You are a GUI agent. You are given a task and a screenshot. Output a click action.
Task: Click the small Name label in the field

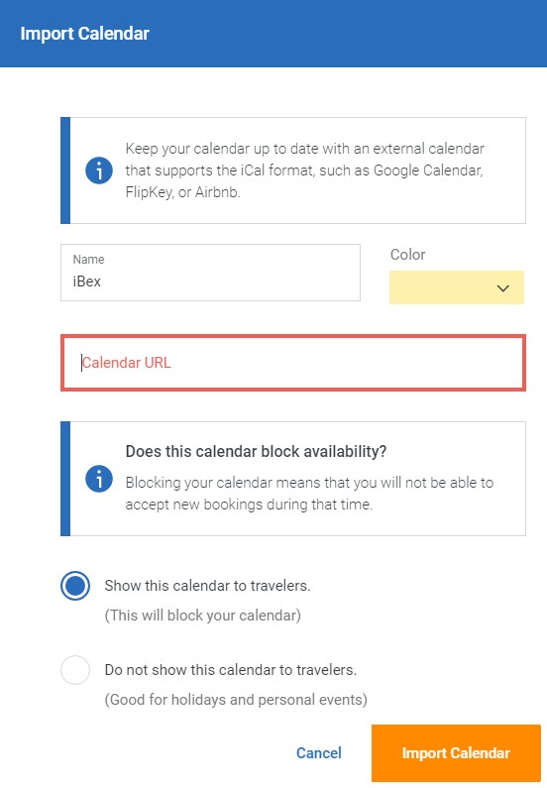pos(88,260)
